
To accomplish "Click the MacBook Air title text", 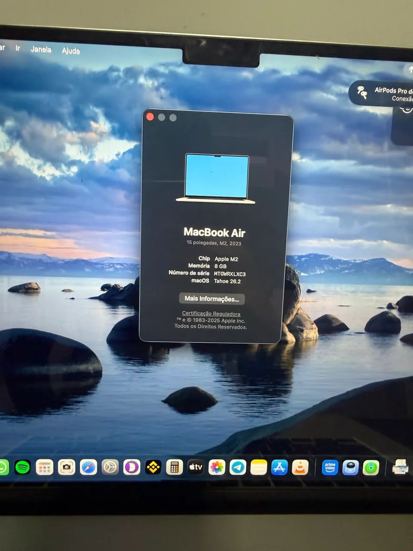I will point(214,233).
